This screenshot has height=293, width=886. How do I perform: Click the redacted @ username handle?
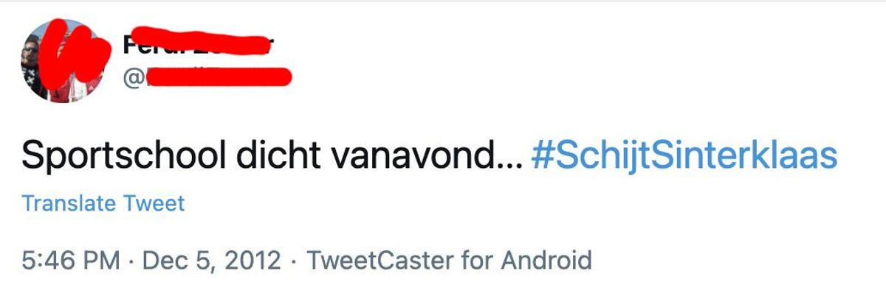(208, 77)
